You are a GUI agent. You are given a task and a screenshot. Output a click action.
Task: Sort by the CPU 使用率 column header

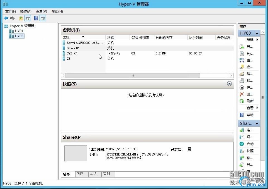tap(142, 37)
